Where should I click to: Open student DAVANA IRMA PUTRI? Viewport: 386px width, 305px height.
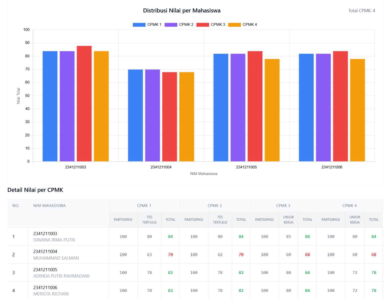[x=54, y=240]
